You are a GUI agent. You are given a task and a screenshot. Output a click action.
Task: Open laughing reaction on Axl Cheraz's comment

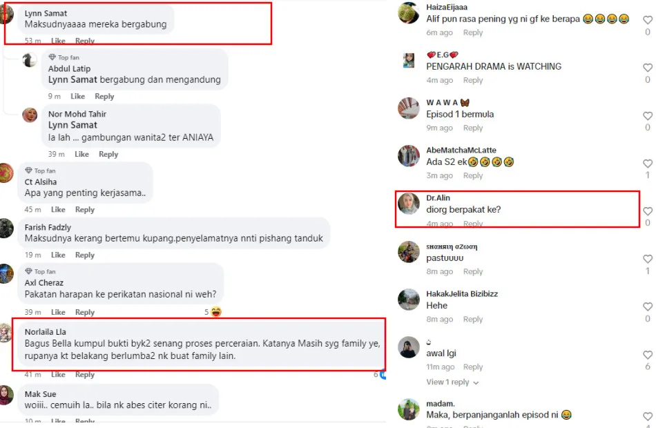pos(216,312)
